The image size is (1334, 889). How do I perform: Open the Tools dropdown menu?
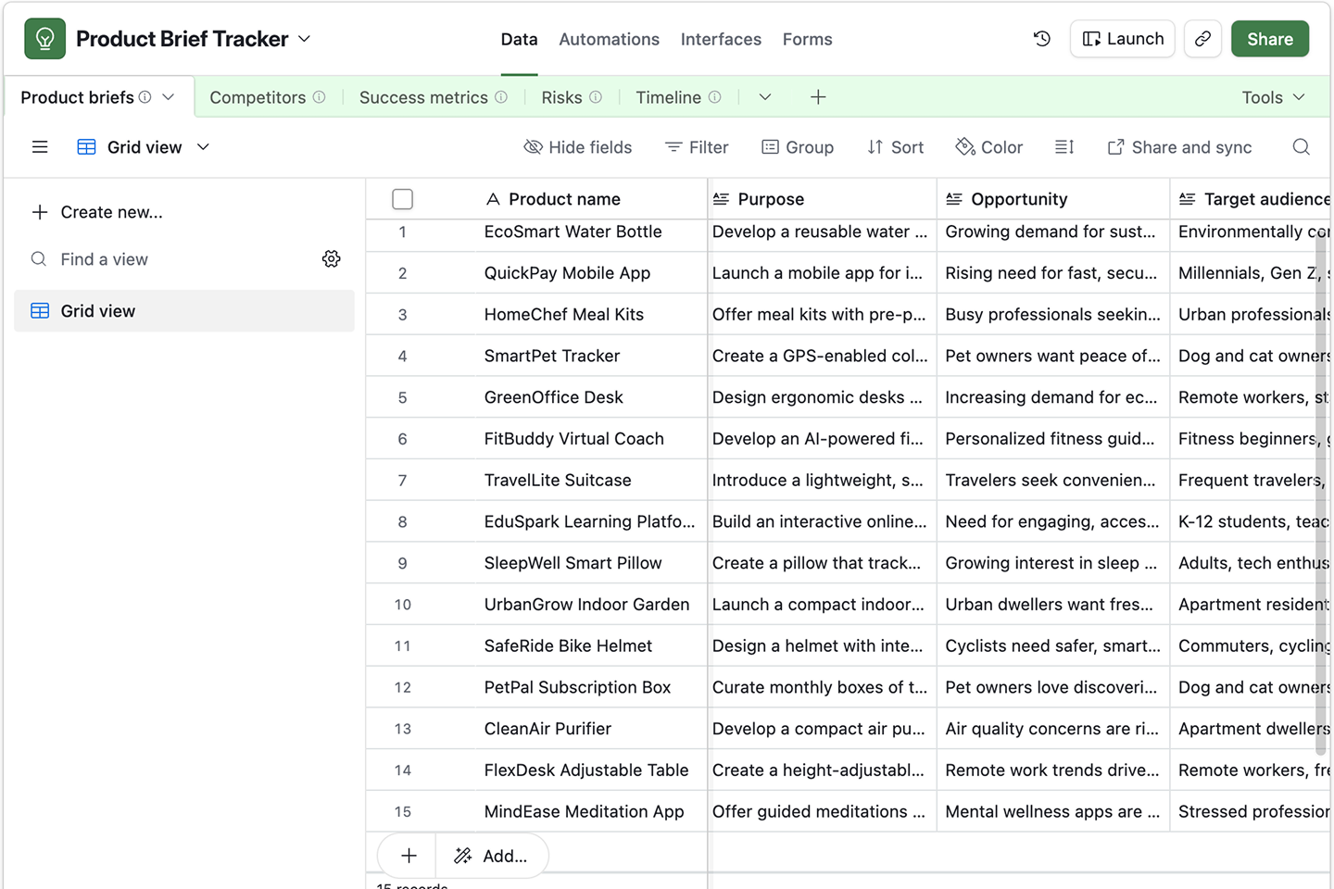click(1274, 97)
